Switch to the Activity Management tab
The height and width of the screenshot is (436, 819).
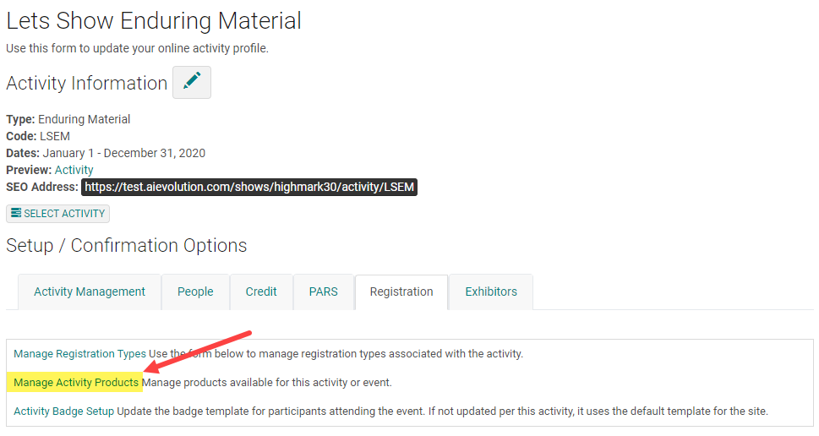point(90,292)
